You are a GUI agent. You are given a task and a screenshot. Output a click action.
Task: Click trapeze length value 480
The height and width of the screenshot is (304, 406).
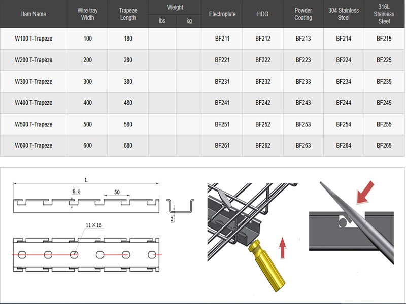128,103
